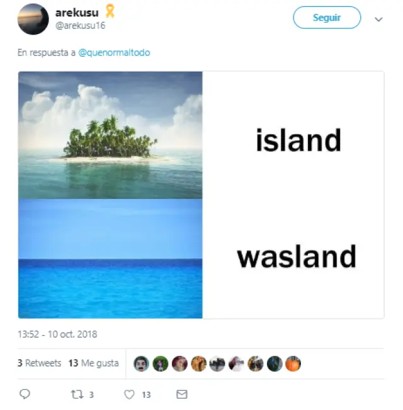The height and width of the screenshot is (410, 403).
Task: Open the @arekusu16 handle link
Action: coord(80,25)
